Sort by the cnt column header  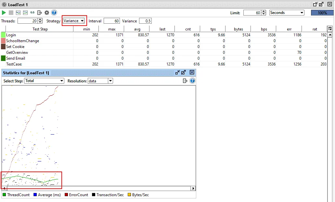click(187, 29)
